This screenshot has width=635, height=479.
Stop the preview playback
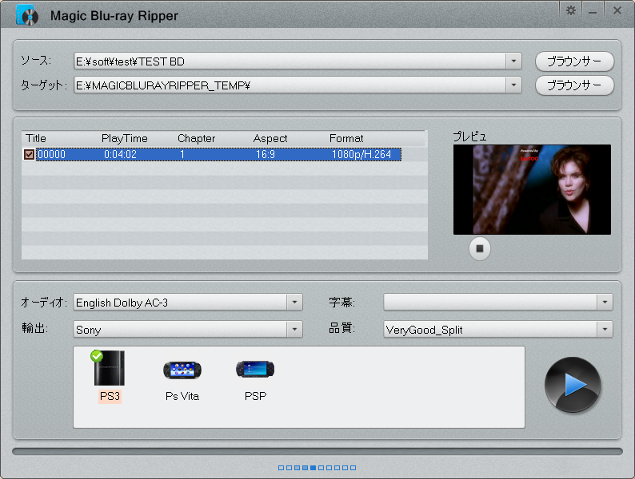click(480, 248)
